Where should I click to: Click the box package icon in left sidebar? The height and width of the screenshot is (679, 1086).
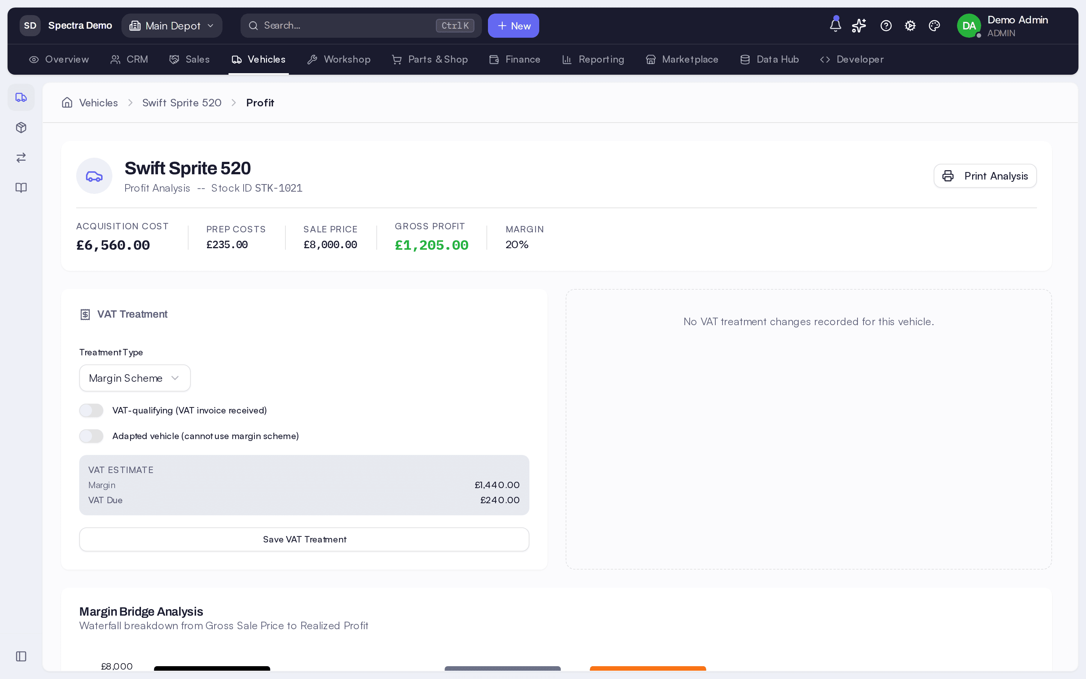click(x=21, y=128)
